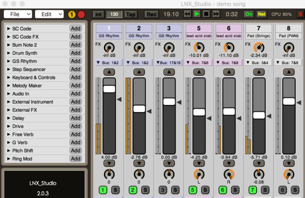Click up arrow above channel 3 fader
Viewport: 305px width, 198px height.
pos(169,72)
